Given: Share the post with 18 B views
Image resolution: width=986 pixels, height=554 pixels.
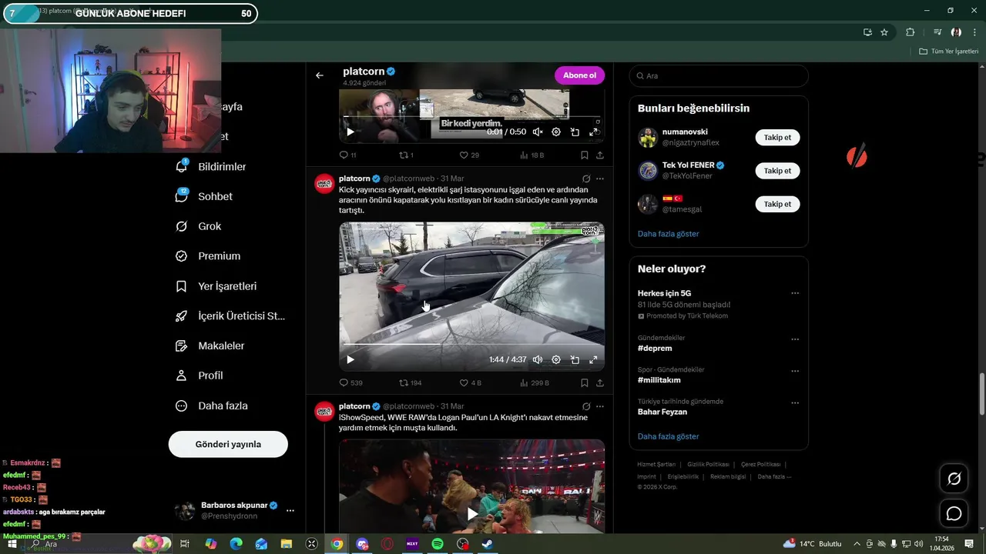Looking at the screenshot, I should point(600,155).
